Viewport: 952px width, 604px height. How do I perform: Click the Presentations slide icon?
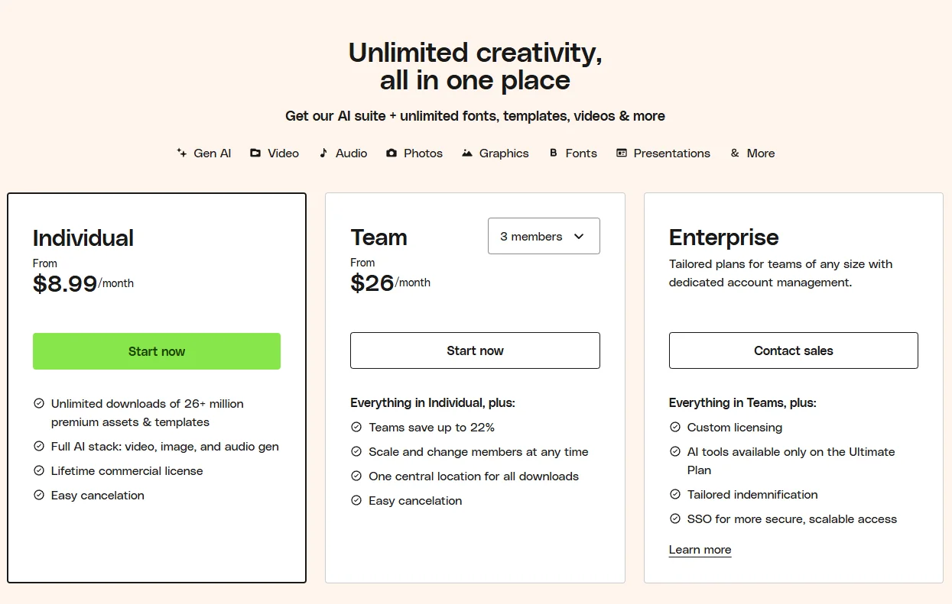[x=622, y=153]
